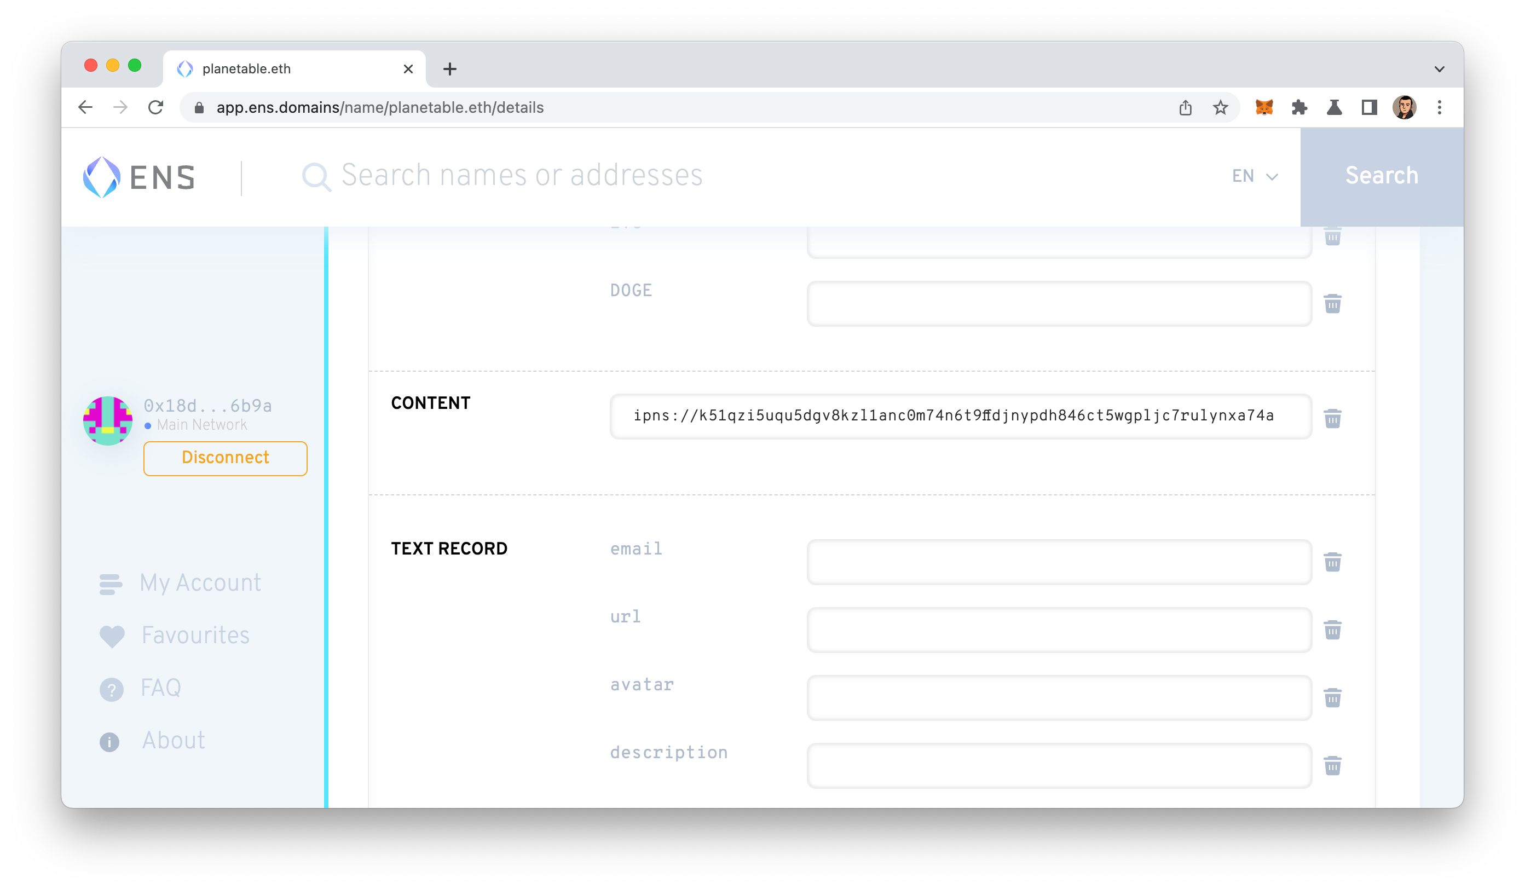This screenshot has width=1525, height=889.
Task: Click the extensions puzzle icon in toolbar
Action: click(1299, 106)
